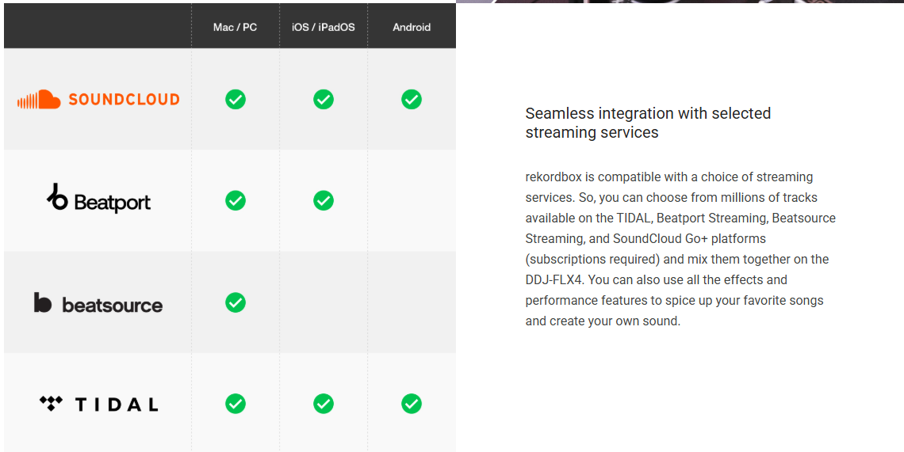Click Beatport Mac / PC green checkmark

[236, 200]
